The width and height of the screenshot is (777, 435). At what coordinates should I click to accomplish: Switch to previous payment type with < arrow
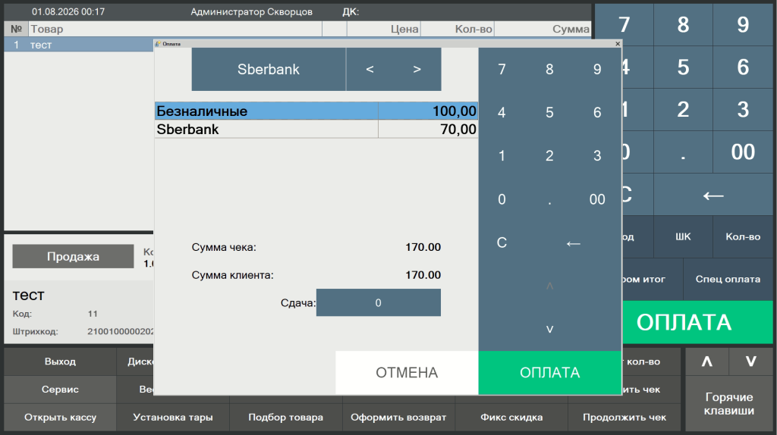(370, 69)
